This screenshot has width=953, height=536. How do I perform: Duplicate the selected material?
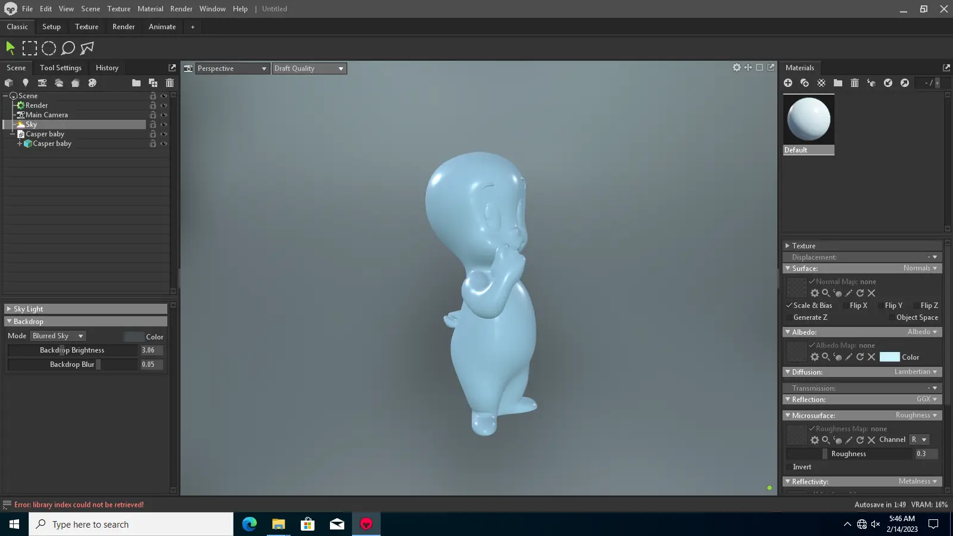pyautogui.click(x=805, y=83)
